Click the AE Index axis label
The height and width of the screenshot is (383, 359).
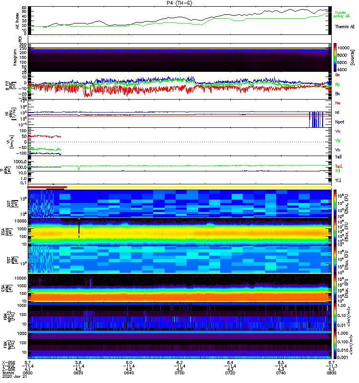point(17,21)
